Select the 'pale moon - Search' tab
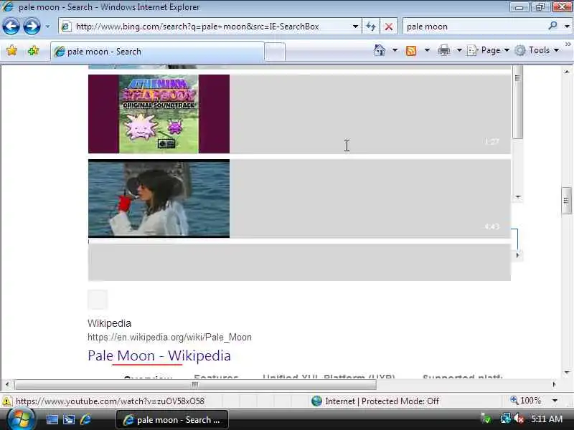The width and height of the screenshot is (574, 430). click(x=157, y=51)
